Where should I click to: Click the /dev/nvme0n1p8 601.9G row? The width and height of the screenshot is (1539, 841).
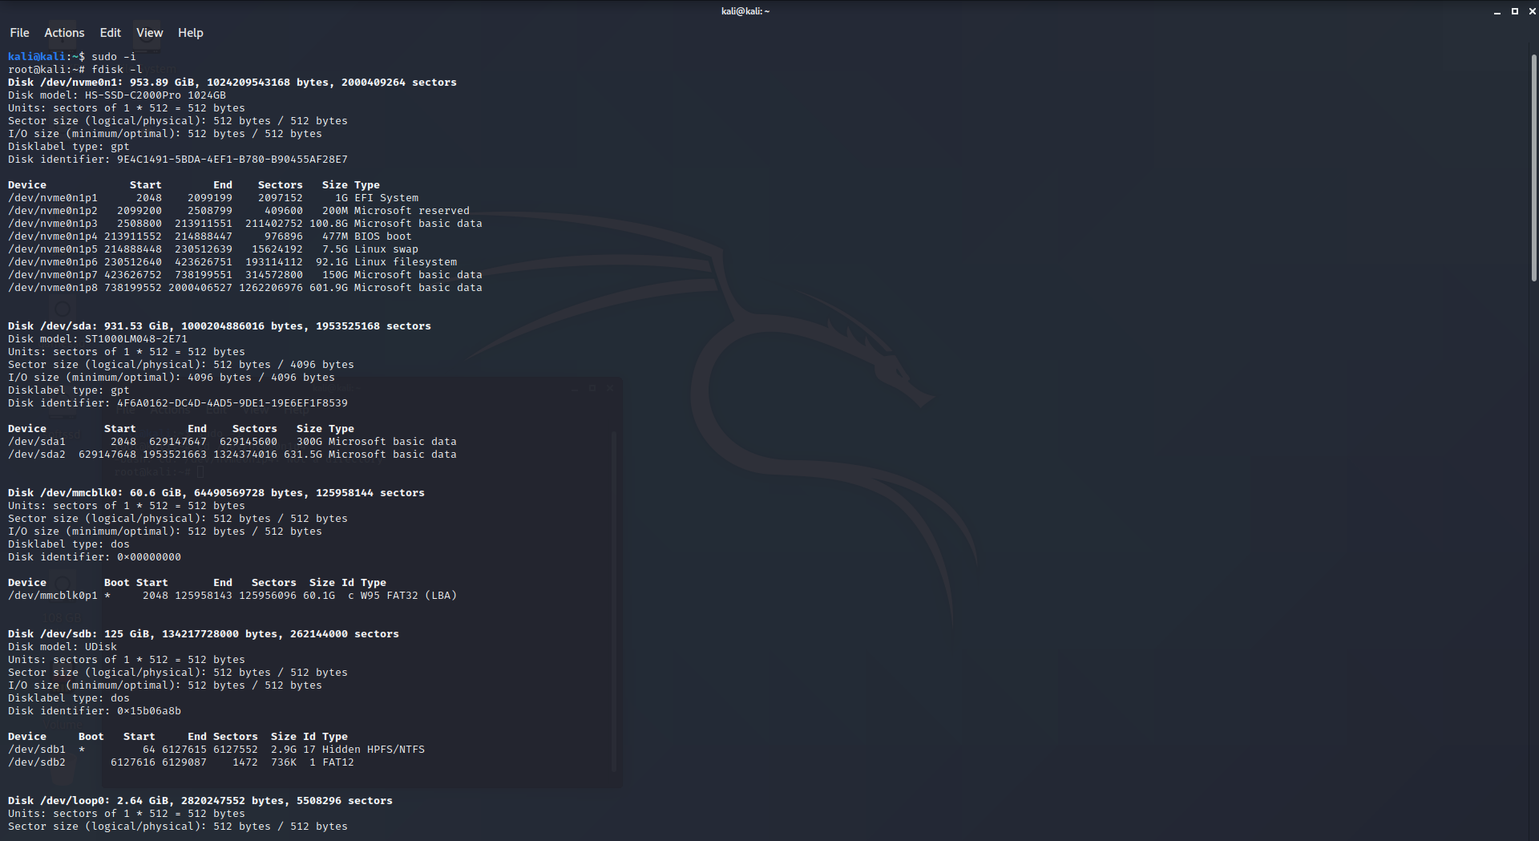click(245, 288)
